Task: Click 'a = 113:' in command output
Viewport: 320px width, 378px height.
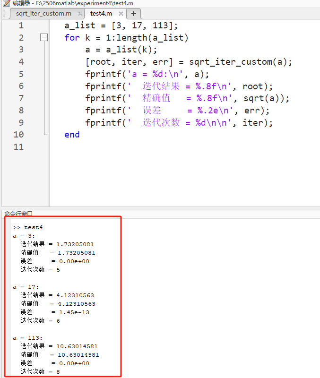Action: tap(28, 338)
